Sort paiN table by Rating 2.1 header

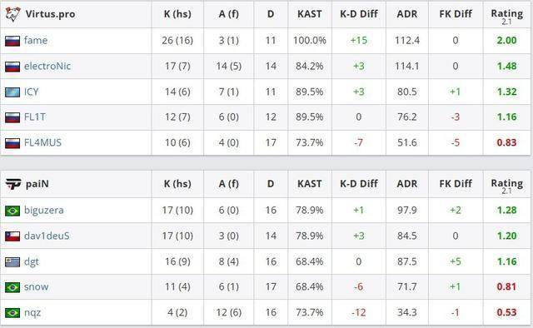click(507, 186)
